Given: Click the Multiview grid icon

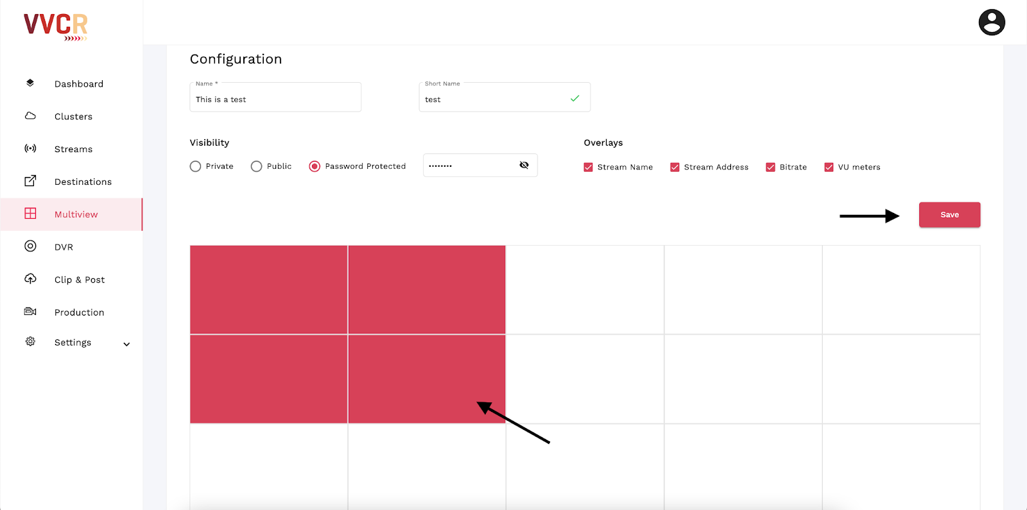Looking at the screenshot, I should (x=30, y=214).
